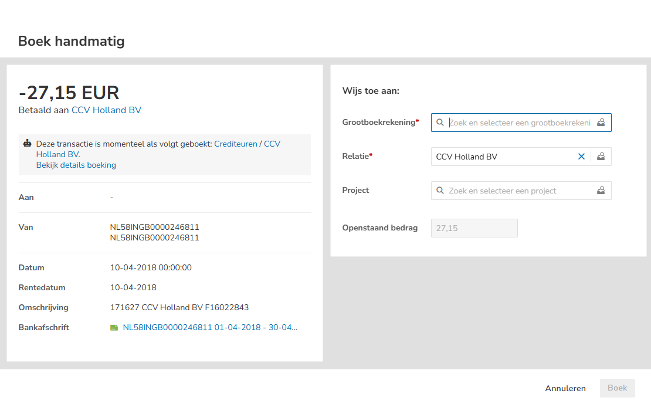The image size is (651, 404).
Task: Click the green bank statement file icon
Action: pyautogui.click(x=114, y=328)
